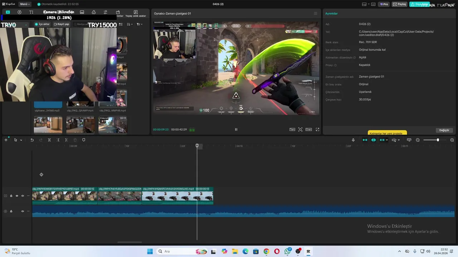458x257 pixels.
Task: Enter fullscreen preview mode
Action: coord(317,130)
